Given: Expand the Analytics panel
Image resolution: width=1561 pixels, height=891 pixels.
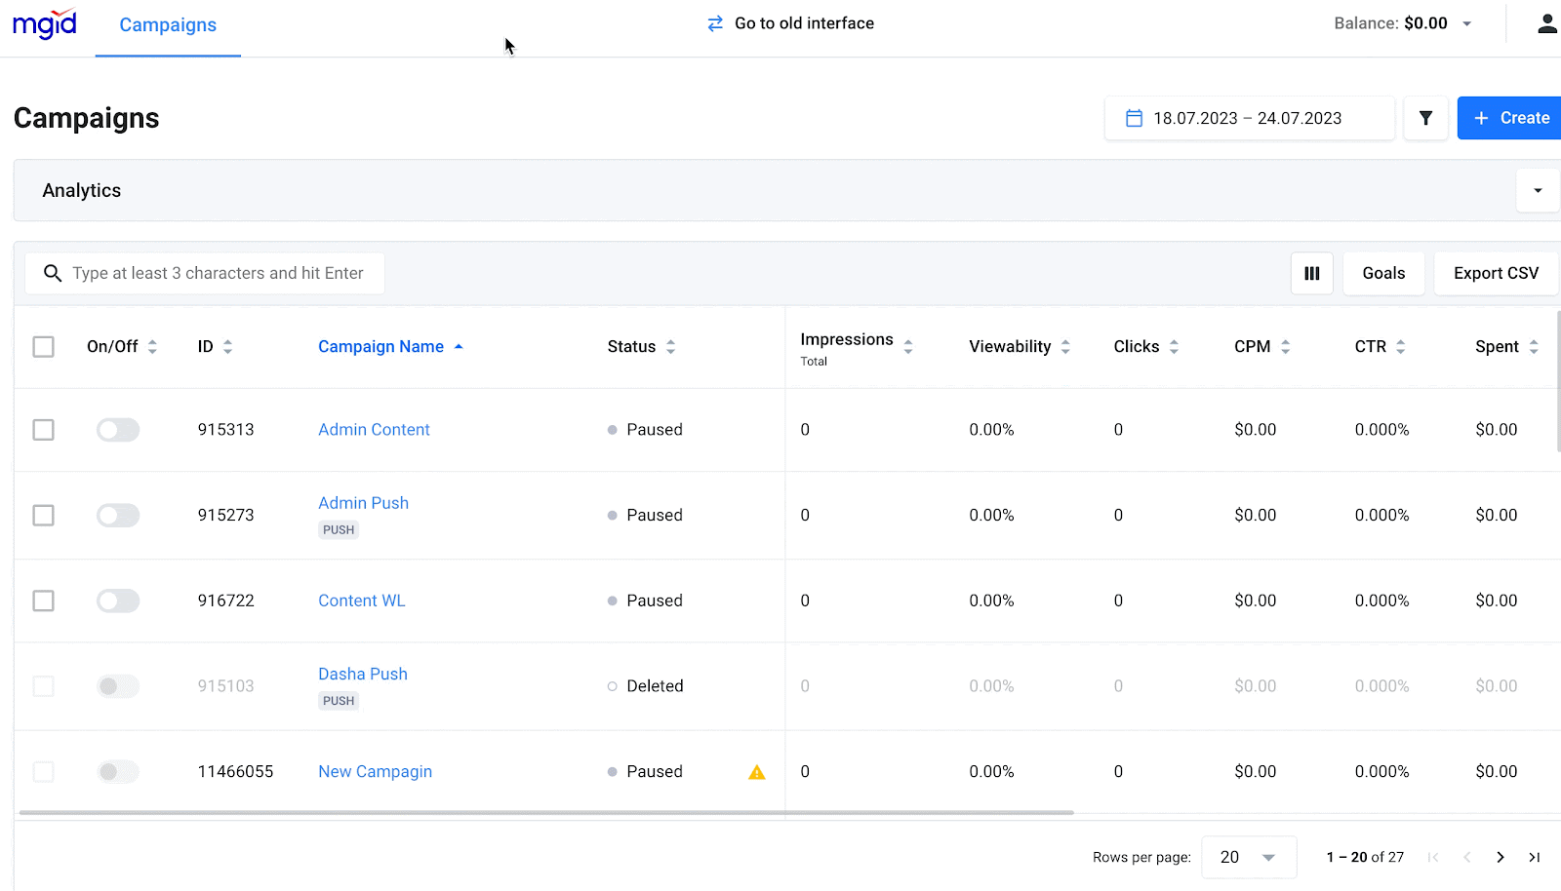Looking at the screenshot, I should coord(1538,190).
